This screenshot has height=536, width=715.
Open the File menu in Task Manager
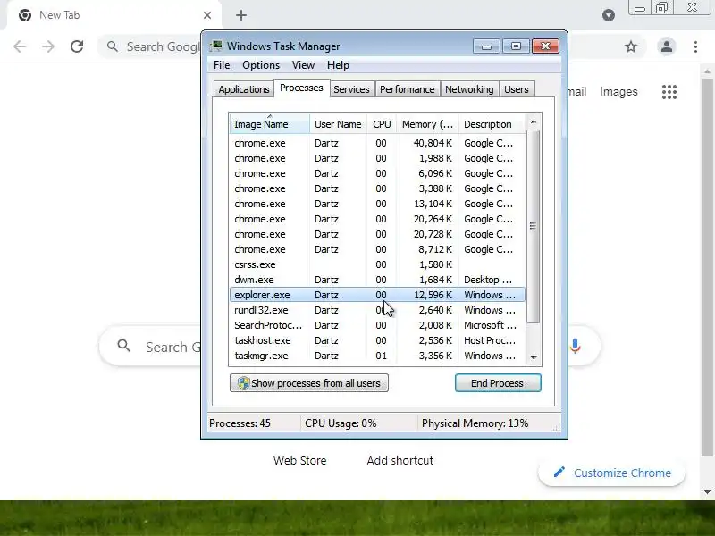click(222, 65)
